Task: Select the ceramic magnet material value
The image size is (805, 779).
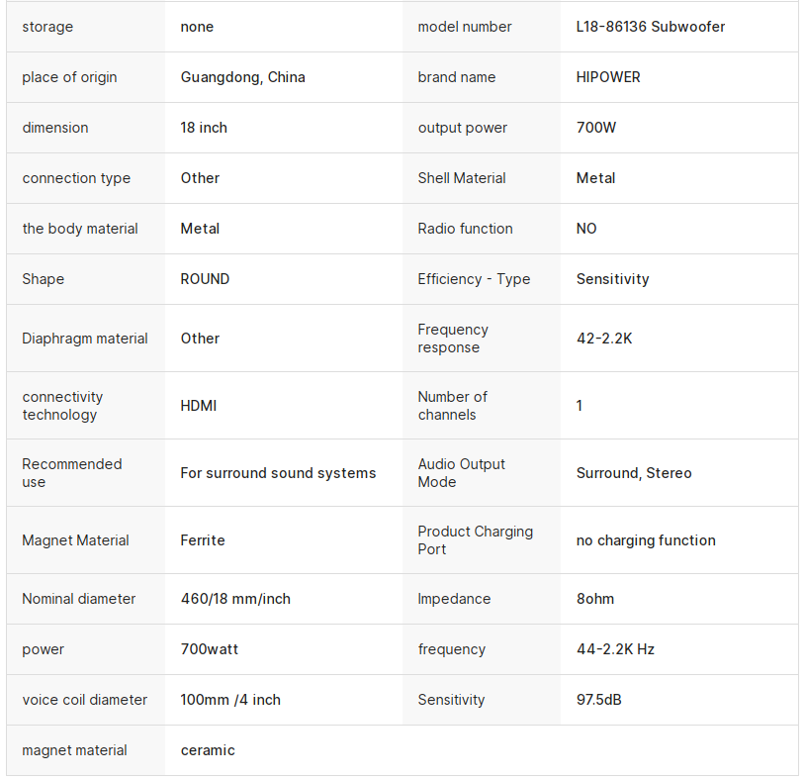Action: [208, 750]
